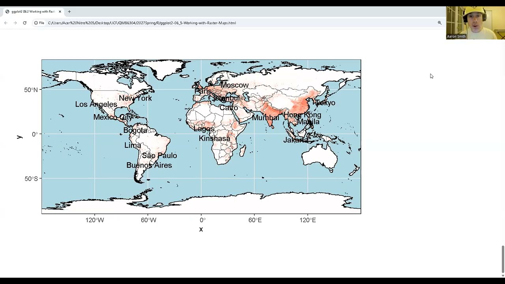Click the Cairo city label
This screenshot has width=505, height=284.
coord(229,108)
